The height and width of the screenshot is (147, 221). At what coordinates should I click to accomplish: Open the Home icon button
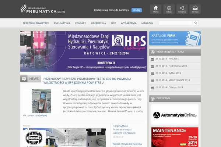(x=156, y=9)
